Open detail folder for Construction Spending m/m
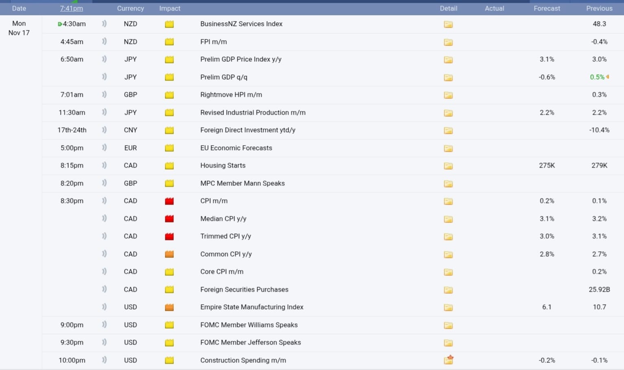The height and width of the screenshot is (370, 624). 448,360
